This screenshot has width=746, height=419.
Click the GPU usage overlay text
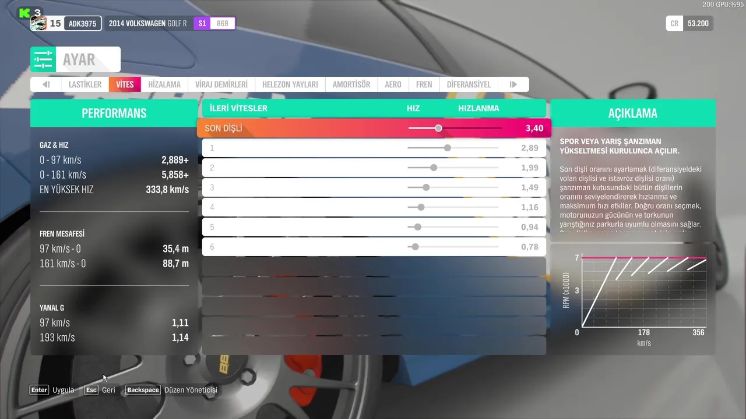click(724, 5)
